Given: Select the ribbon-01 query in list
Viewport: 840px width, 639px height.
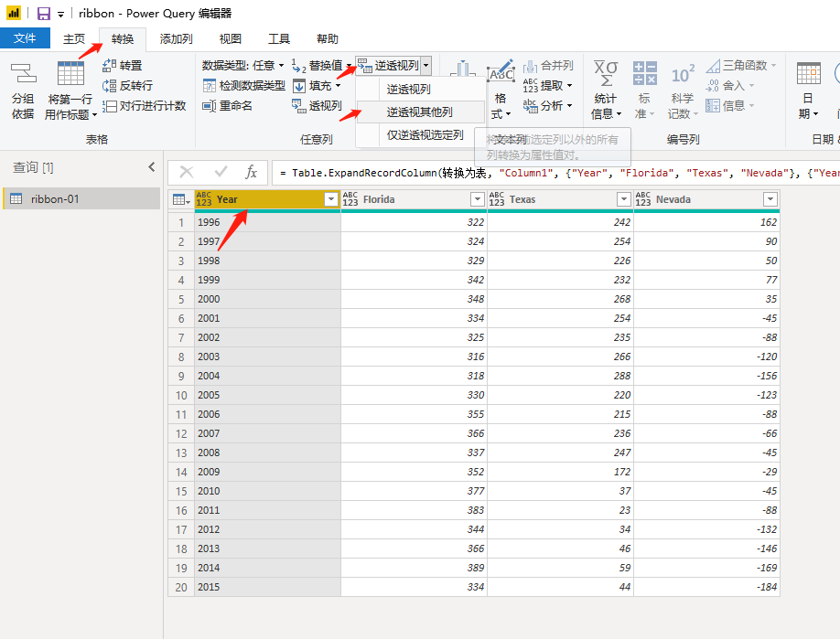Looking at the screenshot, I should tap(55, 198).
